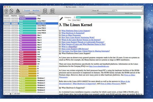Viewport: 153px width, 102px height.
Task: Select the Linux FAQ 1 note
Action: coord(31,21)
